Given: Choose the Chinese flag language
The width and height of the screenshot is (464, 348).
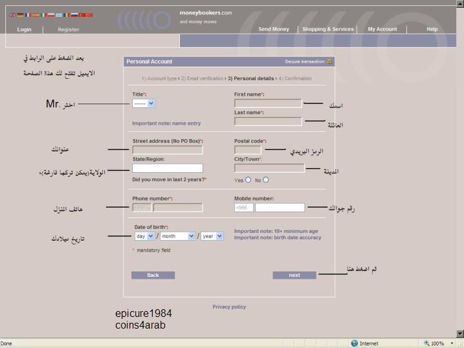Looking at the screenshot, I should pyautogui.click(x=90, y=15).
